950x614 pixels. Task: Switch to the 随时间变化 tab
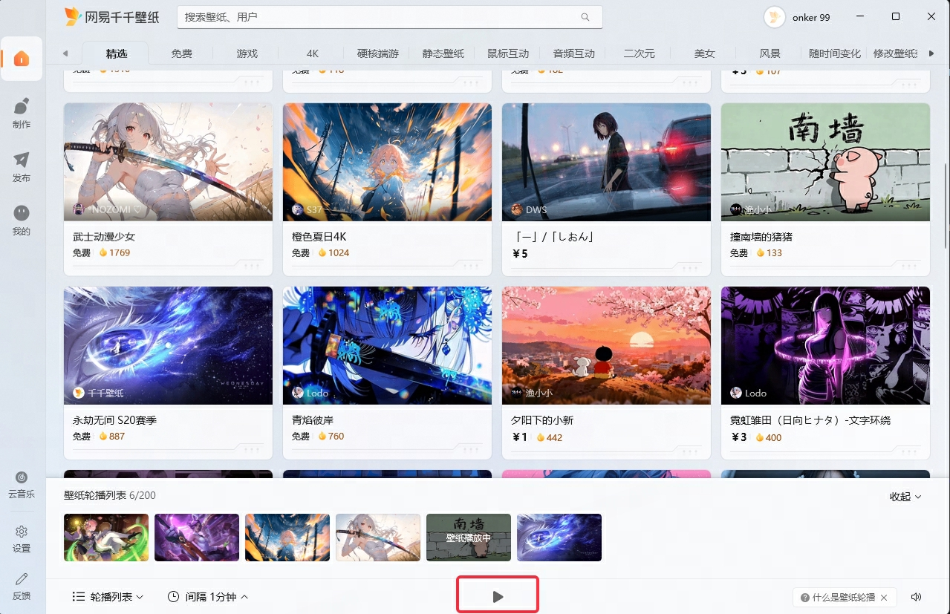[x=834, y=53]
